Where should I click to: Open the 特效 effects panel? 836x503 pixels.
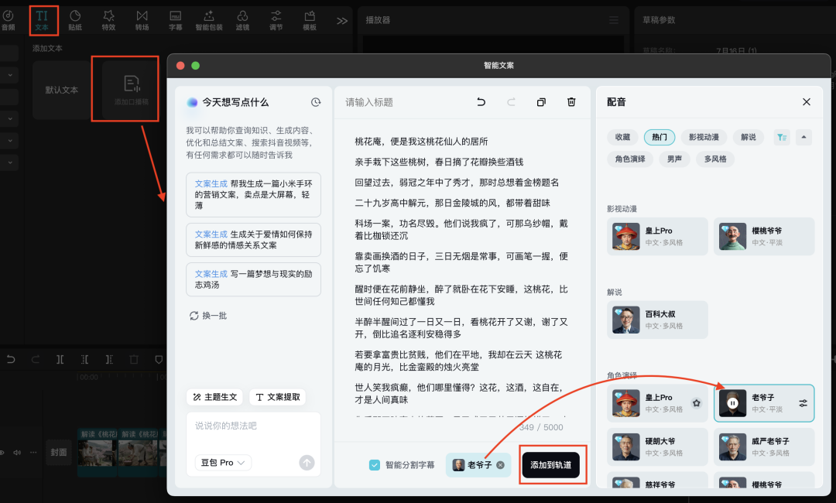pyautogui.click(x=109, y=21)
